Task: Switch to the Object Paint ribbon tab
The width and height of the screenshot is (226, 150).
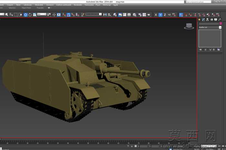Action: point(26,8)
